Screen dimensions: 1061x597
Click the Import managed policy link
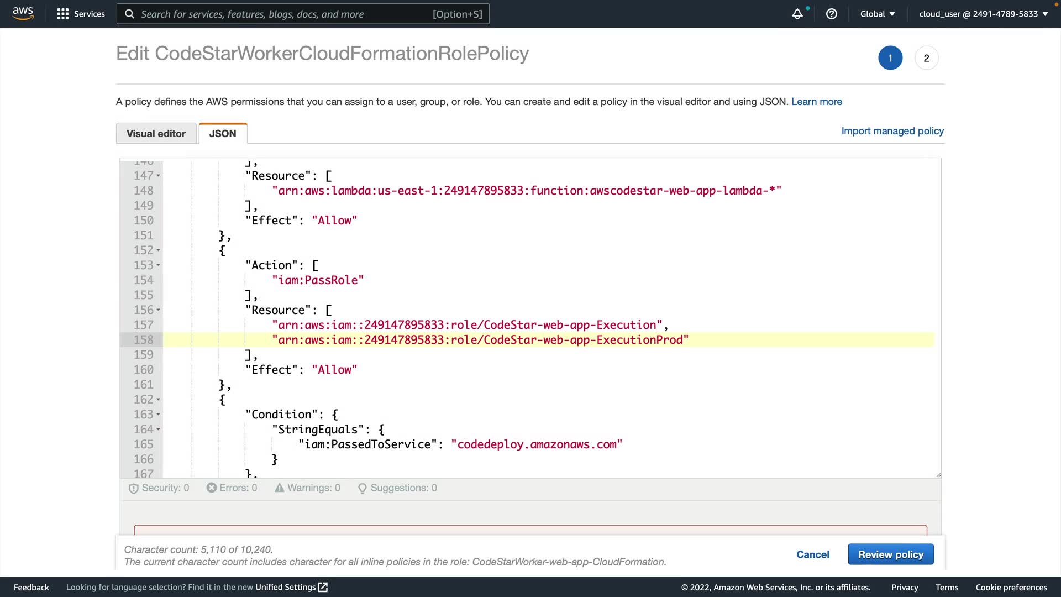pyautogui.click(x=892, y=131)
